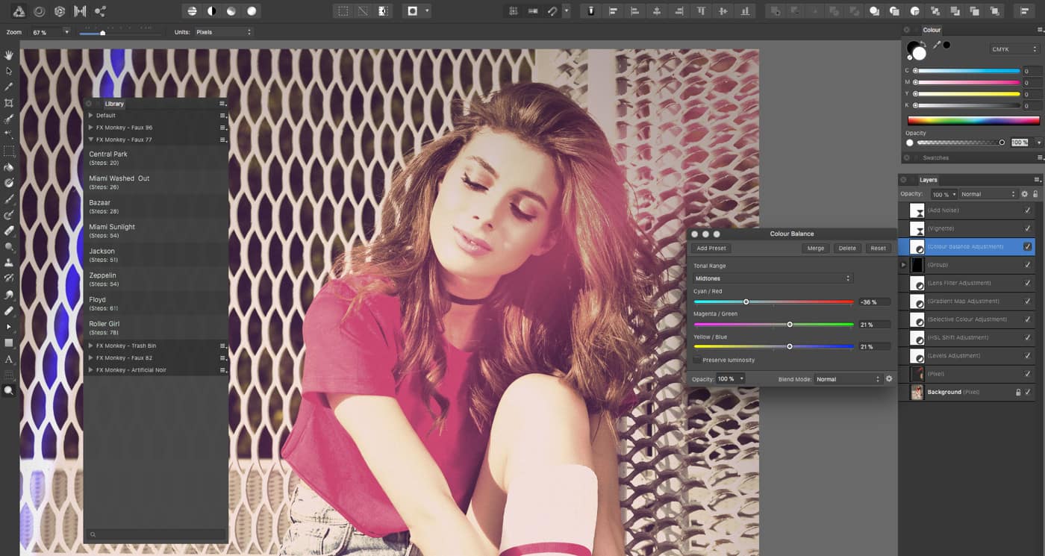This screenshot has width=1045, height=556.
Task: Expand the FX Monkey - Trash Bin category
Action: click(89, 346)
